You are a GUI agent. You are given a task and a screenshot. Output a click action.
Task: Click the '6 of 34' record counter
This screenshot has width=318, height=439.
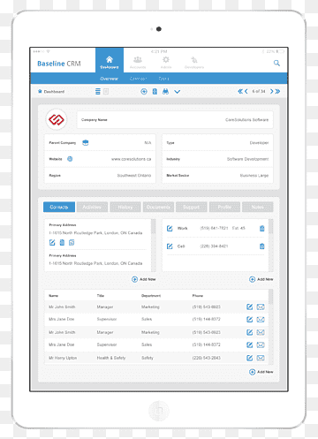pyautogui.click(x=259, y=91)
